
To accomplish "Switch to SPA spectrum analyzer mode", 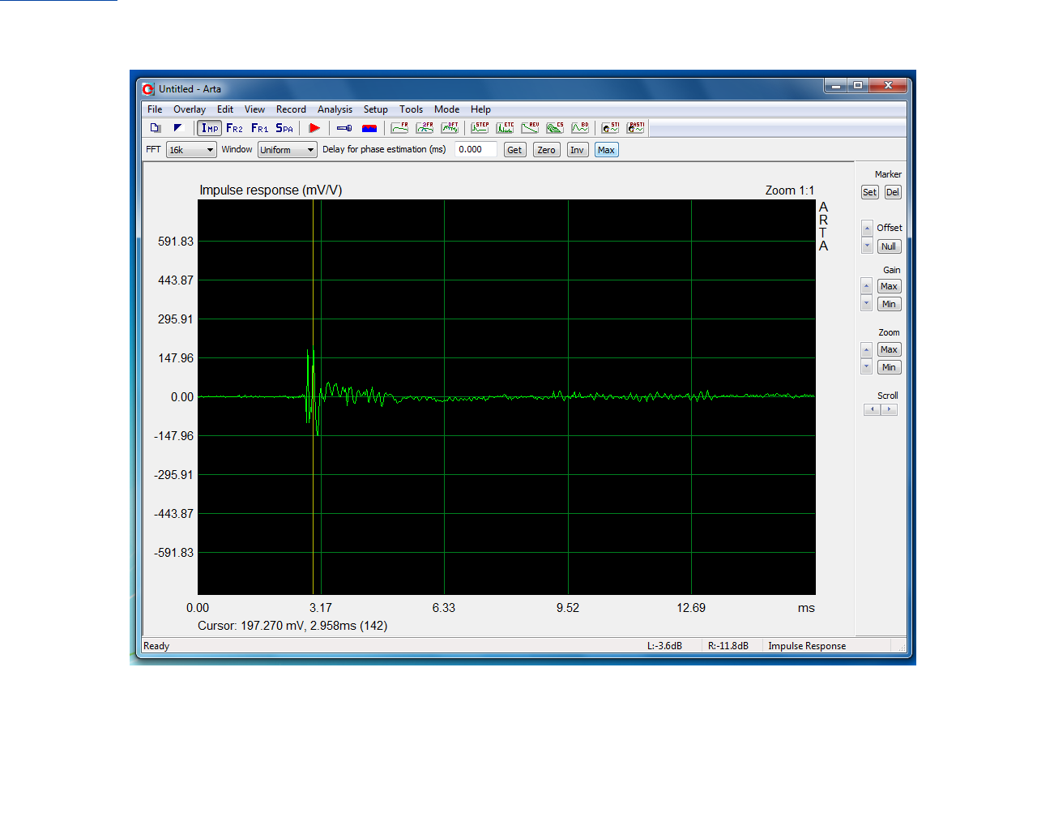I will pyautogui.click(x=284, y=128).
